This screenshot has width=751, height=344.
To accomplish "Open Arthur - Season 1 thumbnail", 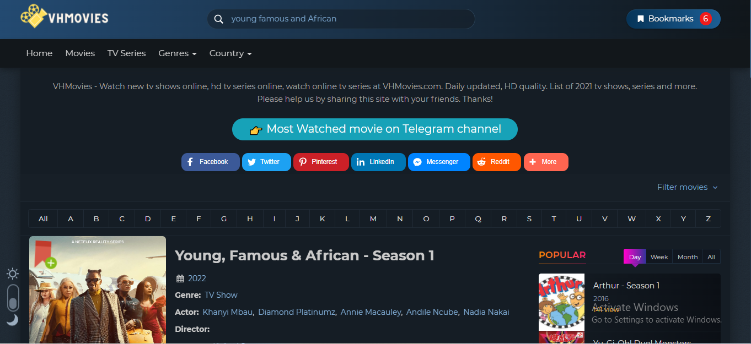I will (561, 302).
